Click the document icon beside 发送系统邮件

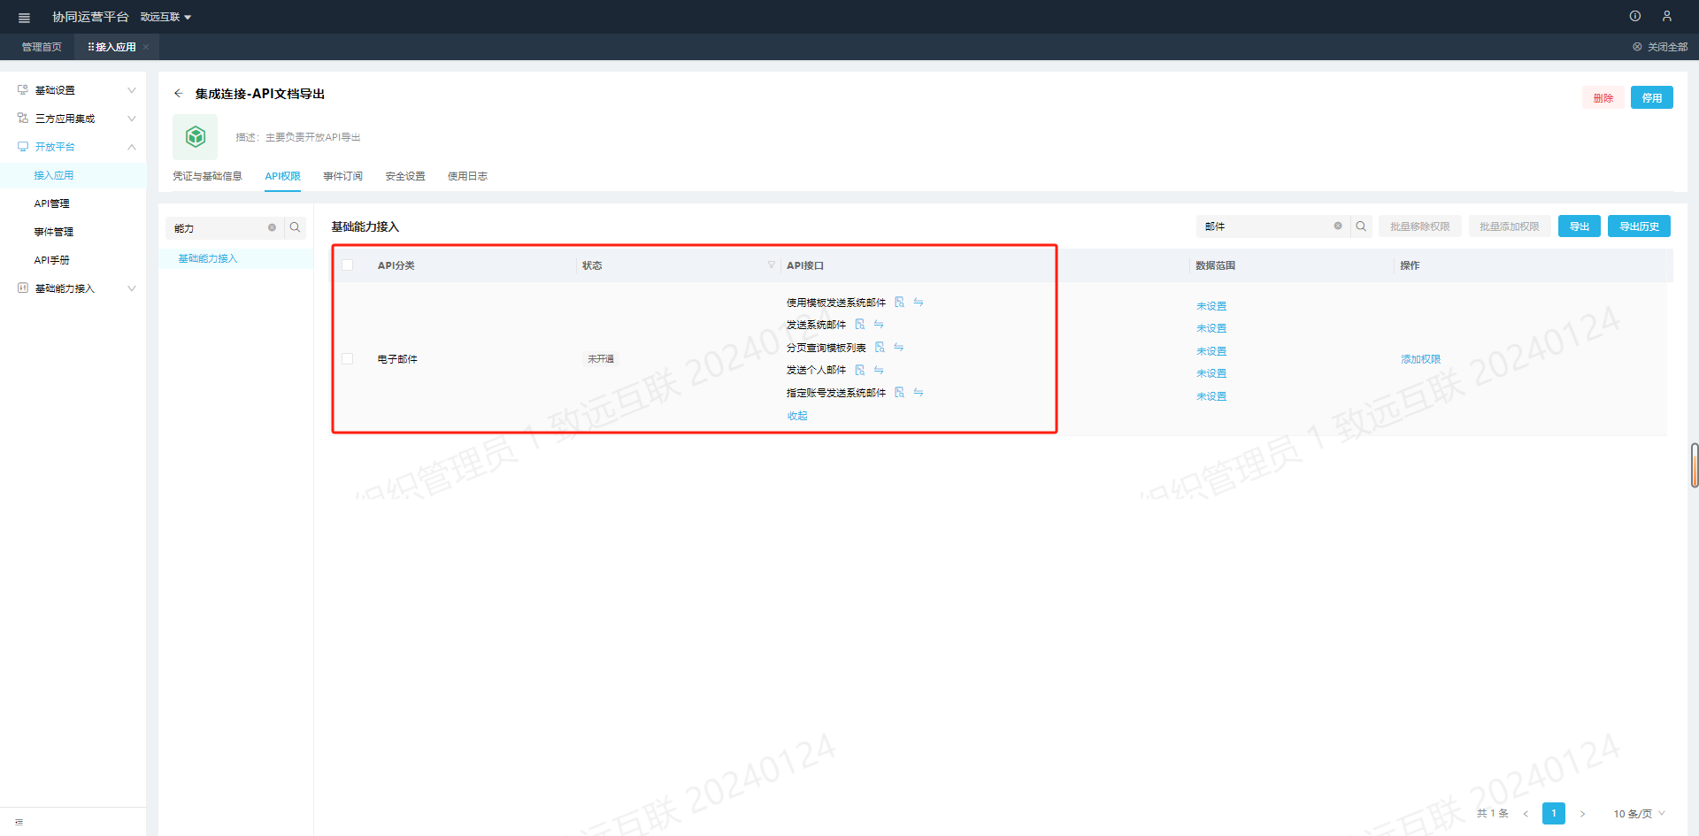click(859, 325)
